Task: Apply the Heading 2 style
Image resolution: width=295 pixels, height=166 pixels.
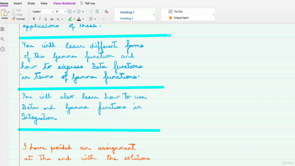Action: [127, 18]
